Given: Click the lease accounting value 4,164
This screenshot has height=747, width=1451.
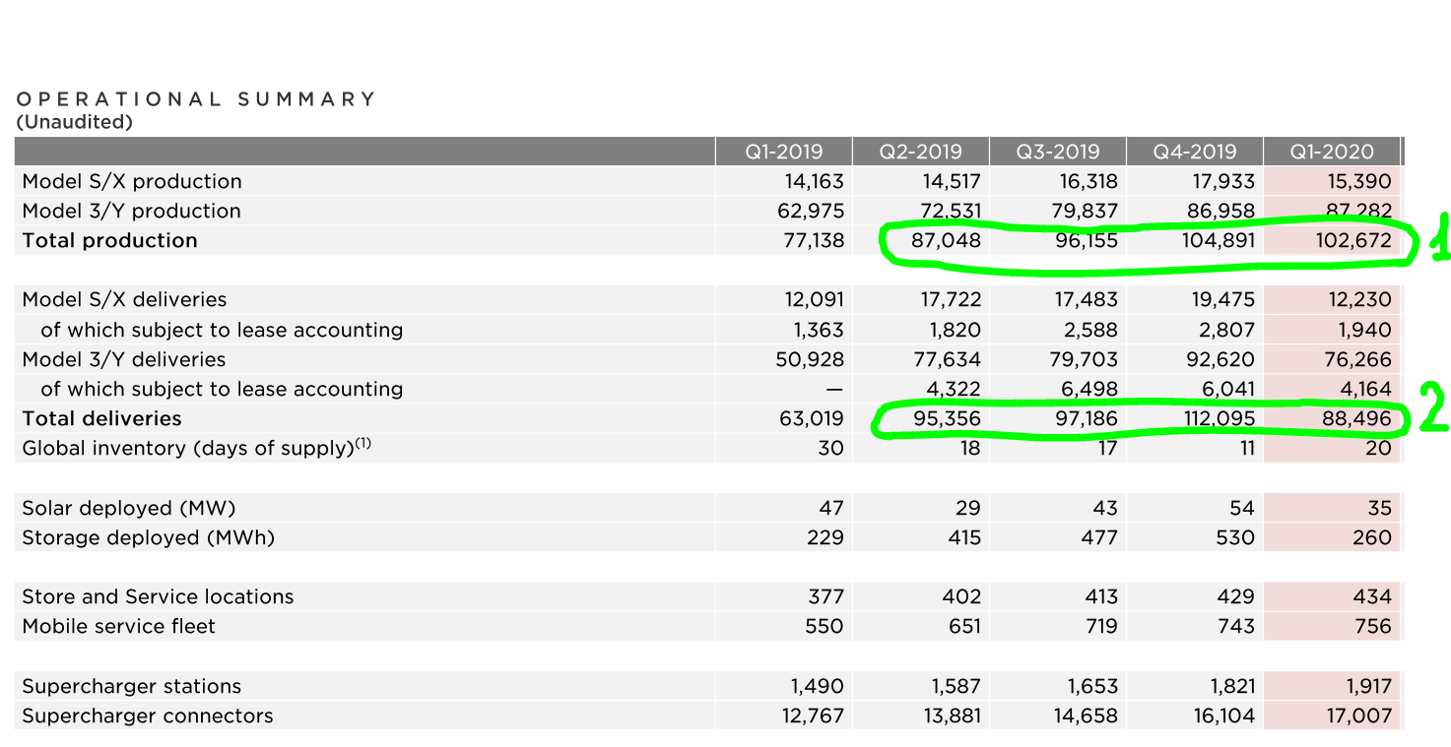Looking at the screenshot, I should click(x=1366, y=389).
